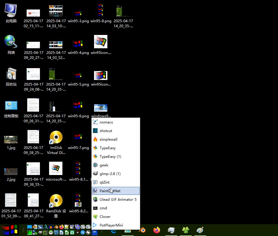Viewport: 278px width, 236px height.
Task: Launch ImDisk Virtual Disk from desktop
Action: pos(56,138)
